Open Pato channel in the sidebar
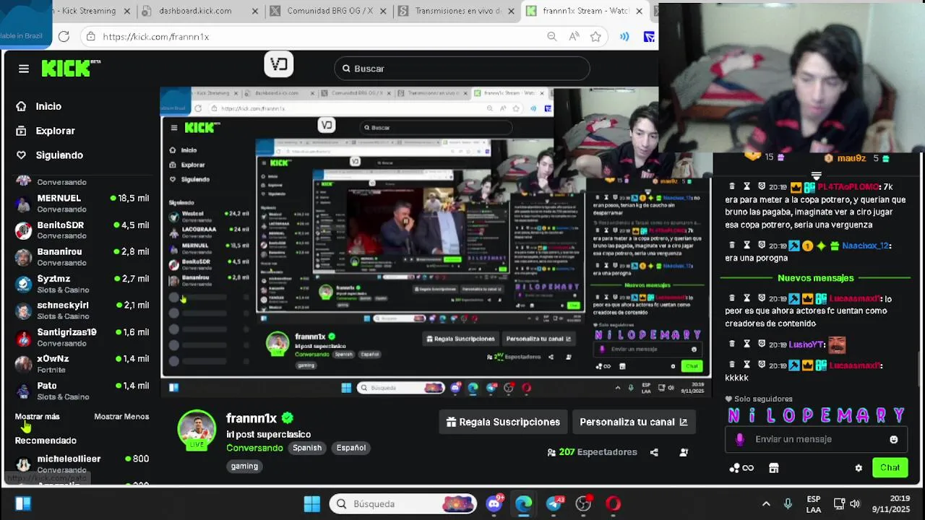The image size is (925, 520). (x=82, y=390)
